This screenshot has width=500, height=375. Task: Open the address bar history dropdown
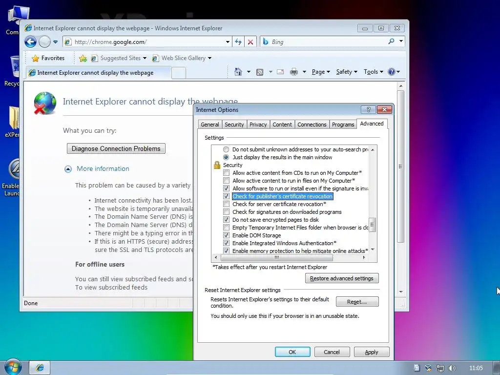tap(228, 42)
